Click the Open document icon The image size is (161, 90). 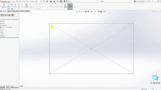[47, 1]
